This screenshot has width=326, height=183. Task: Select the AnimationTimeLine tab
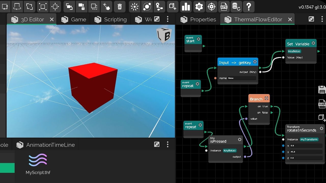[46, 145]
